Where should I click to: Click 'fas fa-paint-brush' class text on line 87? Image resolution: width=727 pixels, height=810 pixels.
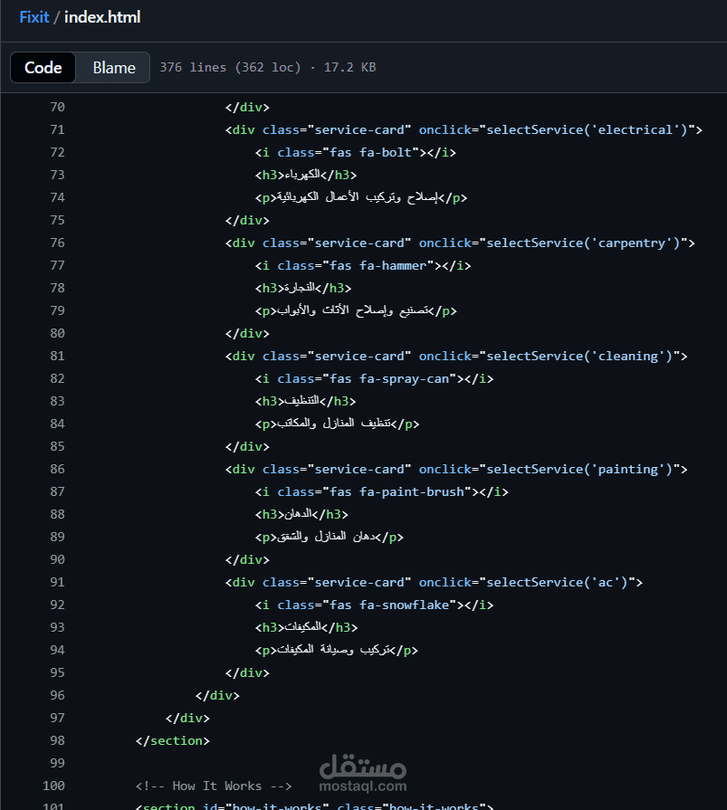tap(397, 491)
